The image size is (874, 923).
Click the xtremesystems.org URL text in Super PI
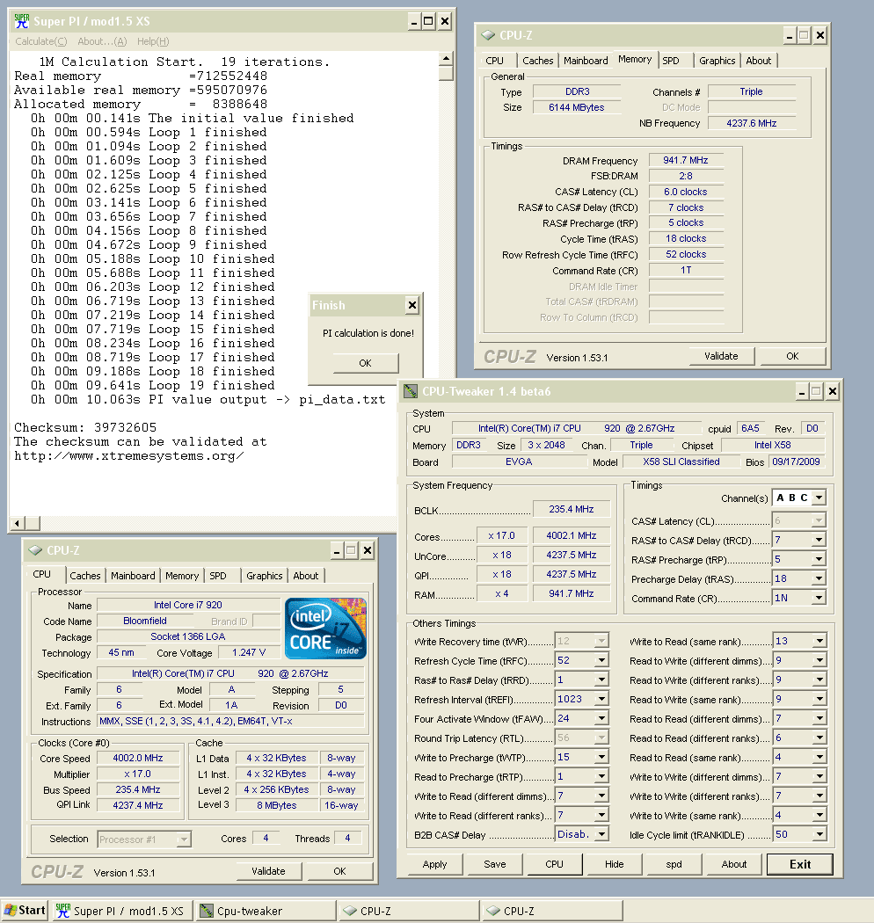point(129,456)
